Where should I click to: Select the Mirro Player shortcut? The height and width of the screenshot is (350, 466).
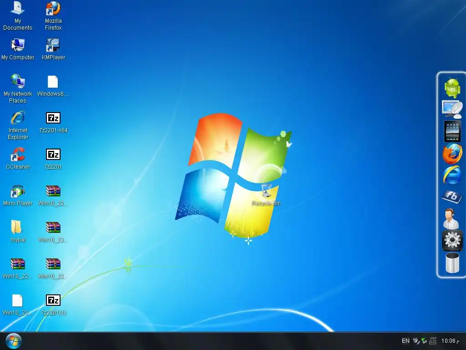pyautogui.click(x=18, y=195)
